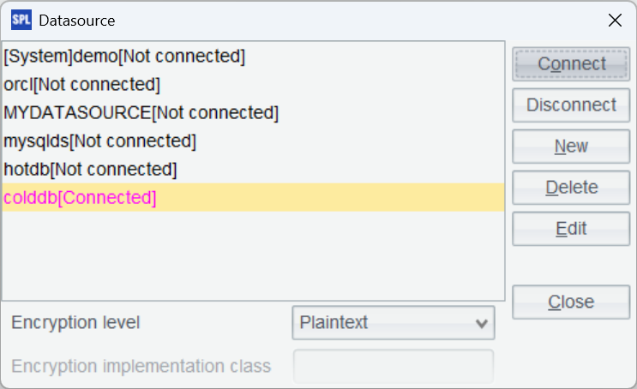Open the datasource editor via Edit
637x389 pixels.
(x=571, y=229)
